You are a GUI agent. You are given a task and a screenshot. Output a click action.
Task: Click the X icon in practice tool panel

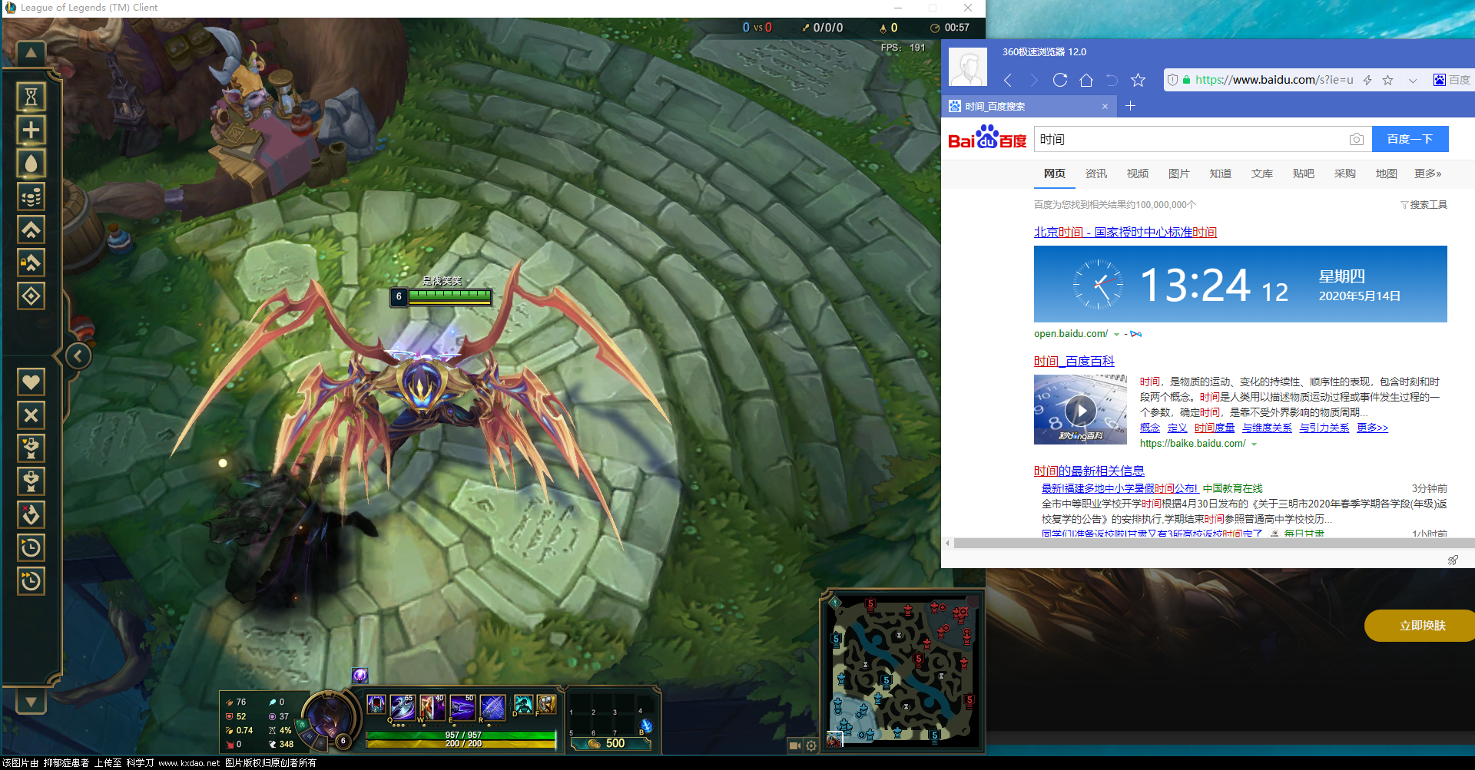click(x=31, y=415)
